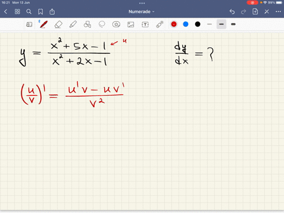Tap the clock showing 16:21

coord(6,2)
